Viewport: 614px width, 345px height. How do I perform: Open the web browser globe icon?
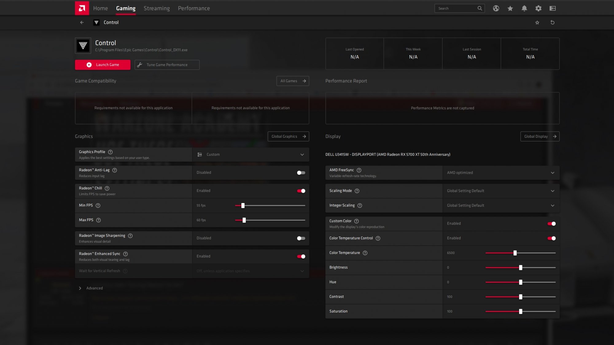pyautogui.click(x=496, y=8)
